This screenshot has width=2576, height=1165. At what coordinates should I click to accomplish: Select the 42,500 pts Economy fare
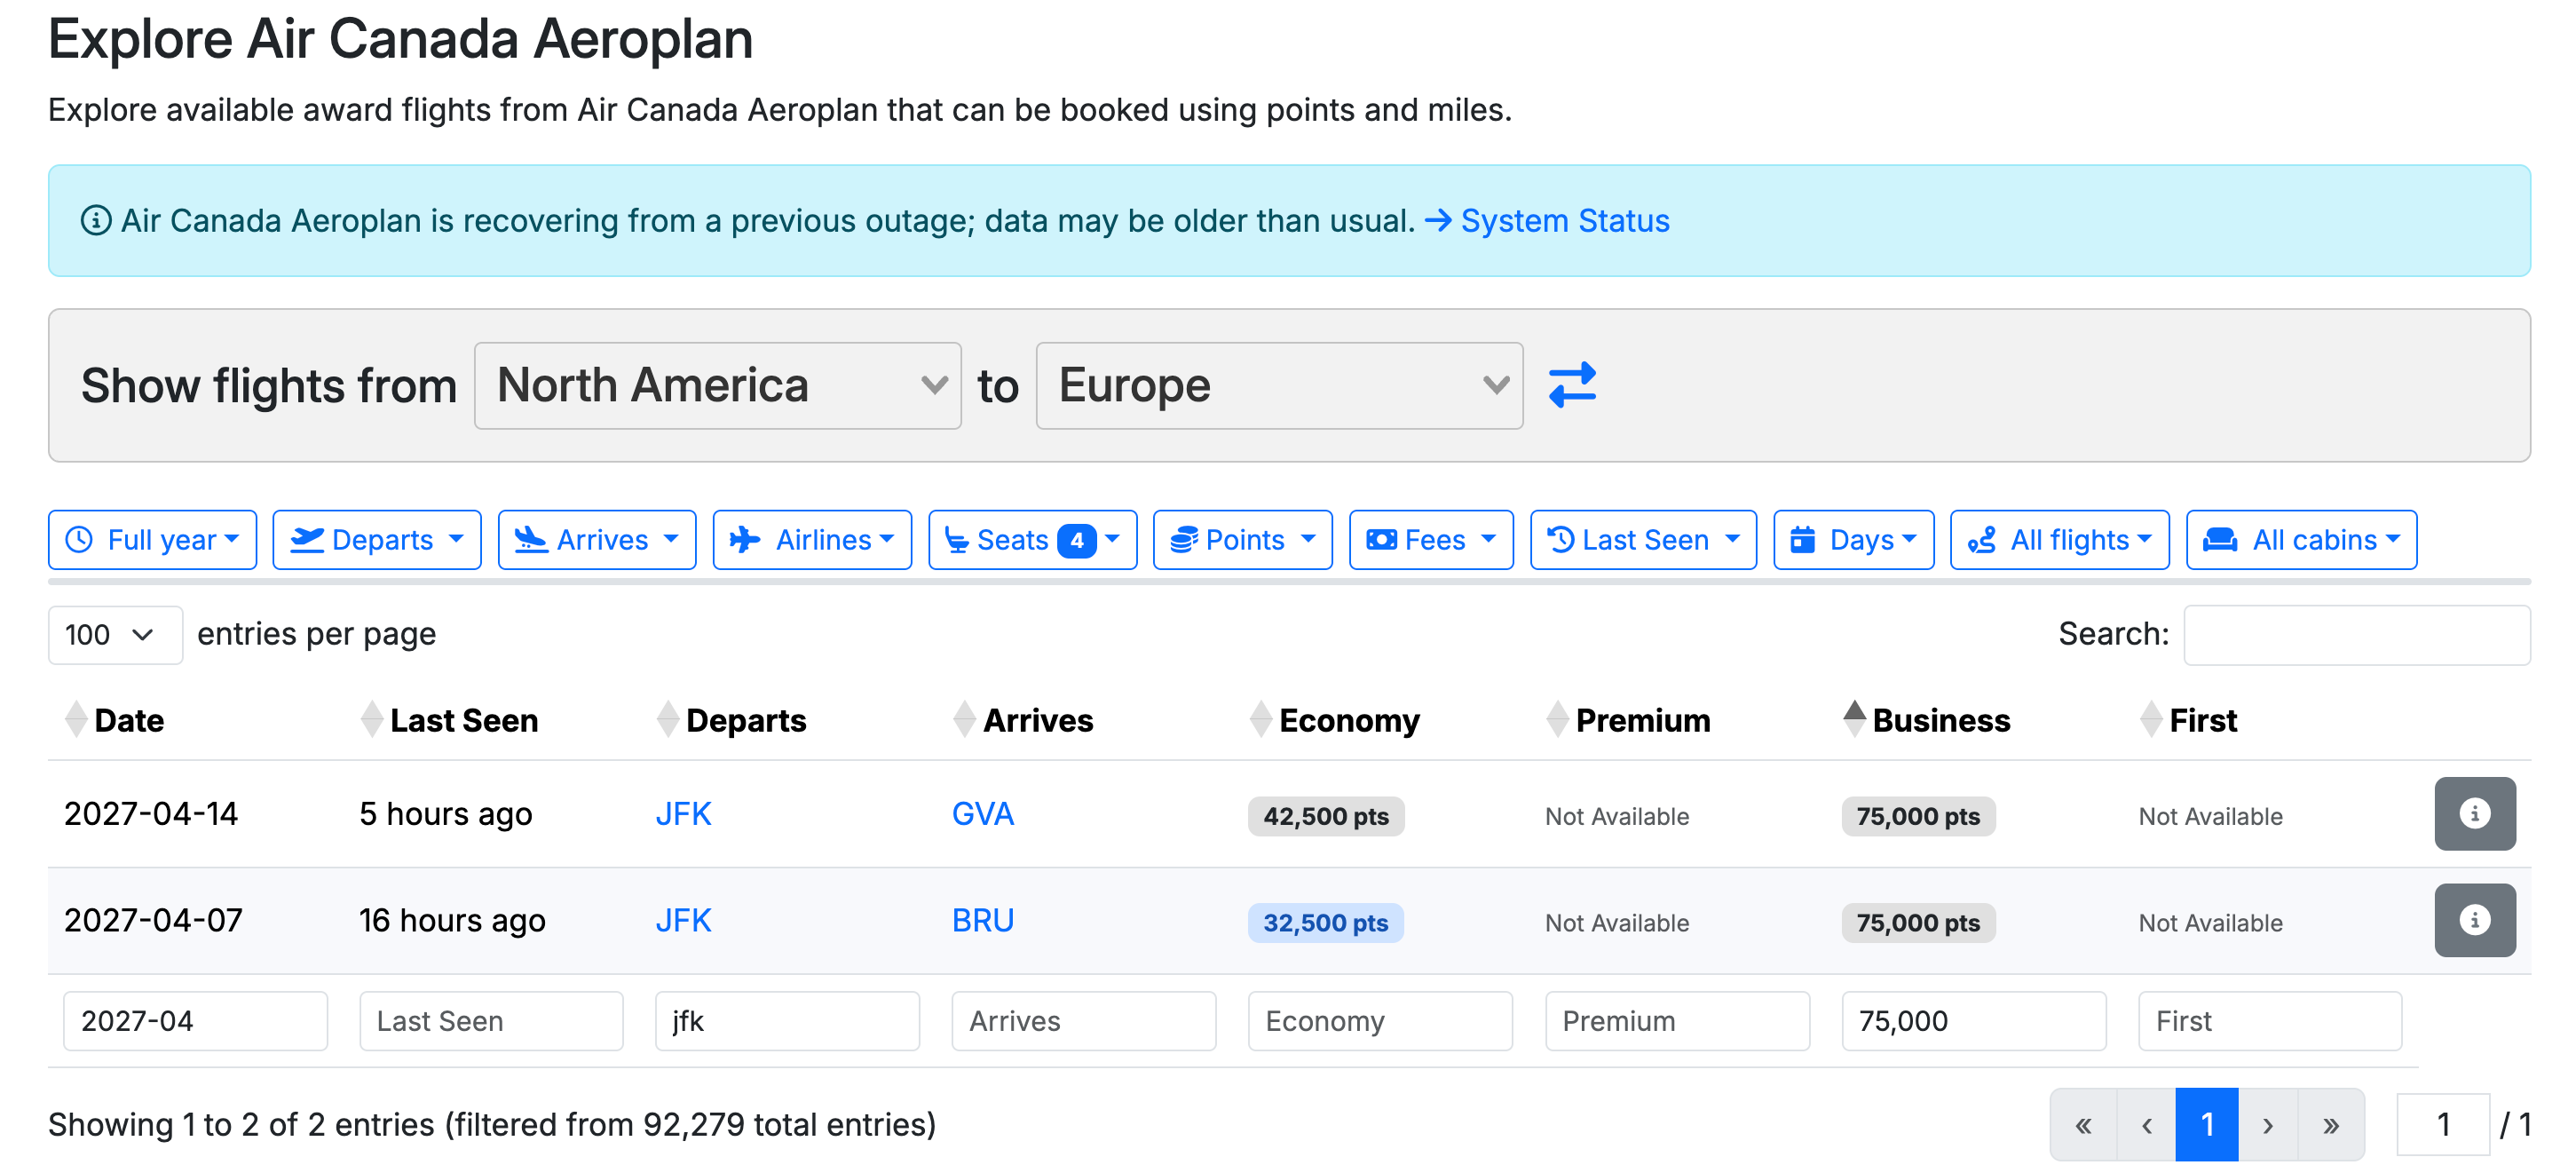coord(1326,816)
